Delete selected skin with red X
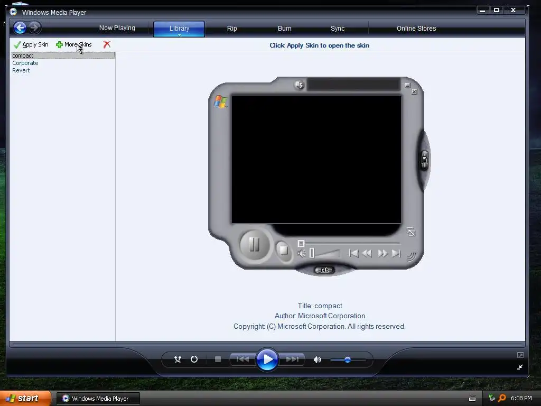541x406 pixels. click(x=107, y=44)
